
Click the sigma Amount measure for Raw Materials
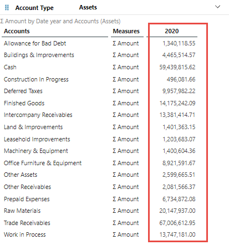[126, 211]
